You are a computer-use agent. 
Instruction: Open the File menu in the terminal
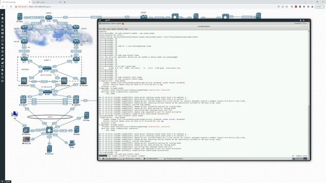(100, 29)
